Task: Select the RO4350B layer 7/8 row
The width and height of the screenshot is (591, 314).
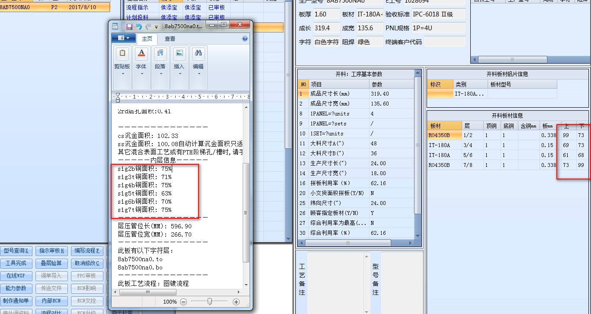Action: coord(507,165)
